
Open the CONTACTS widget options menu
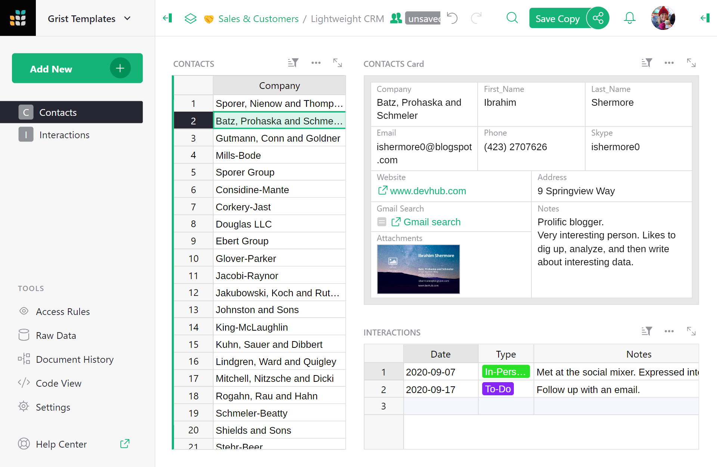tap(316, 63)
